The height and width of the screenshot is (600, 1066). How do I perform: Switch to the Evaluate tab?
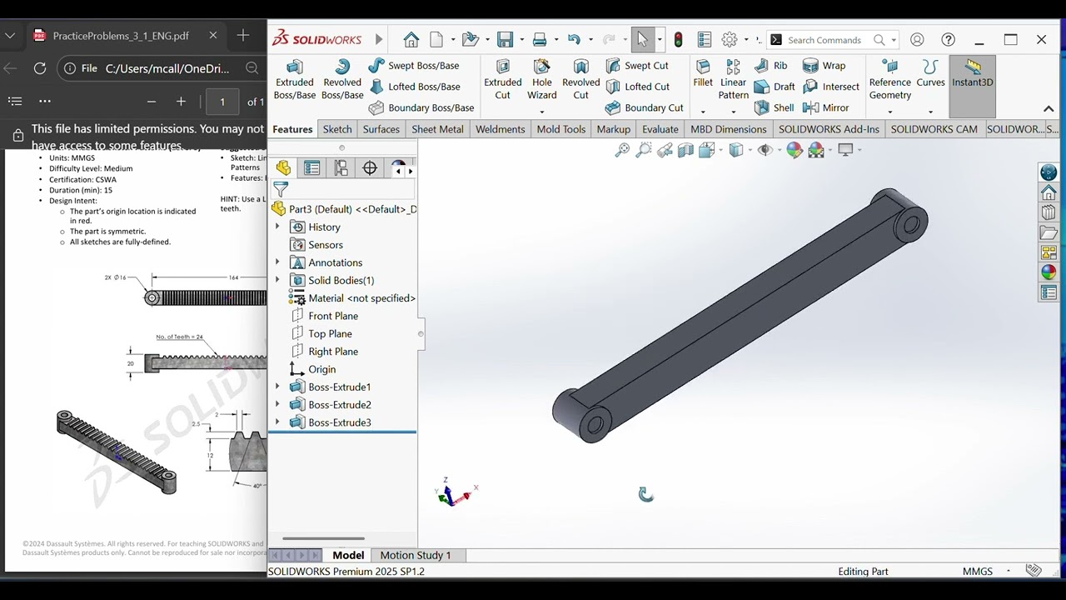(x=660, y=129)
